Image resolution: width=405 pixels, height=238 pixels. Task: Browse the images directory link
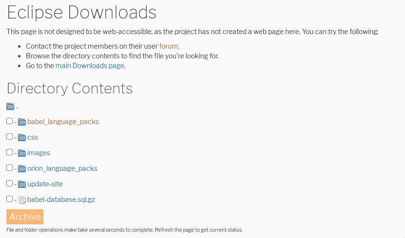click(x=39, y=153)
